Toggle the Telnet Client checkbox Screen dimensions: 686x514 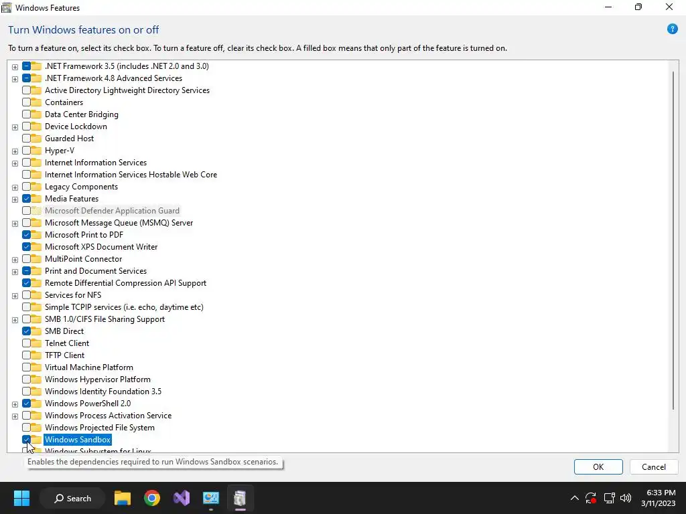[x=26, y=343]
